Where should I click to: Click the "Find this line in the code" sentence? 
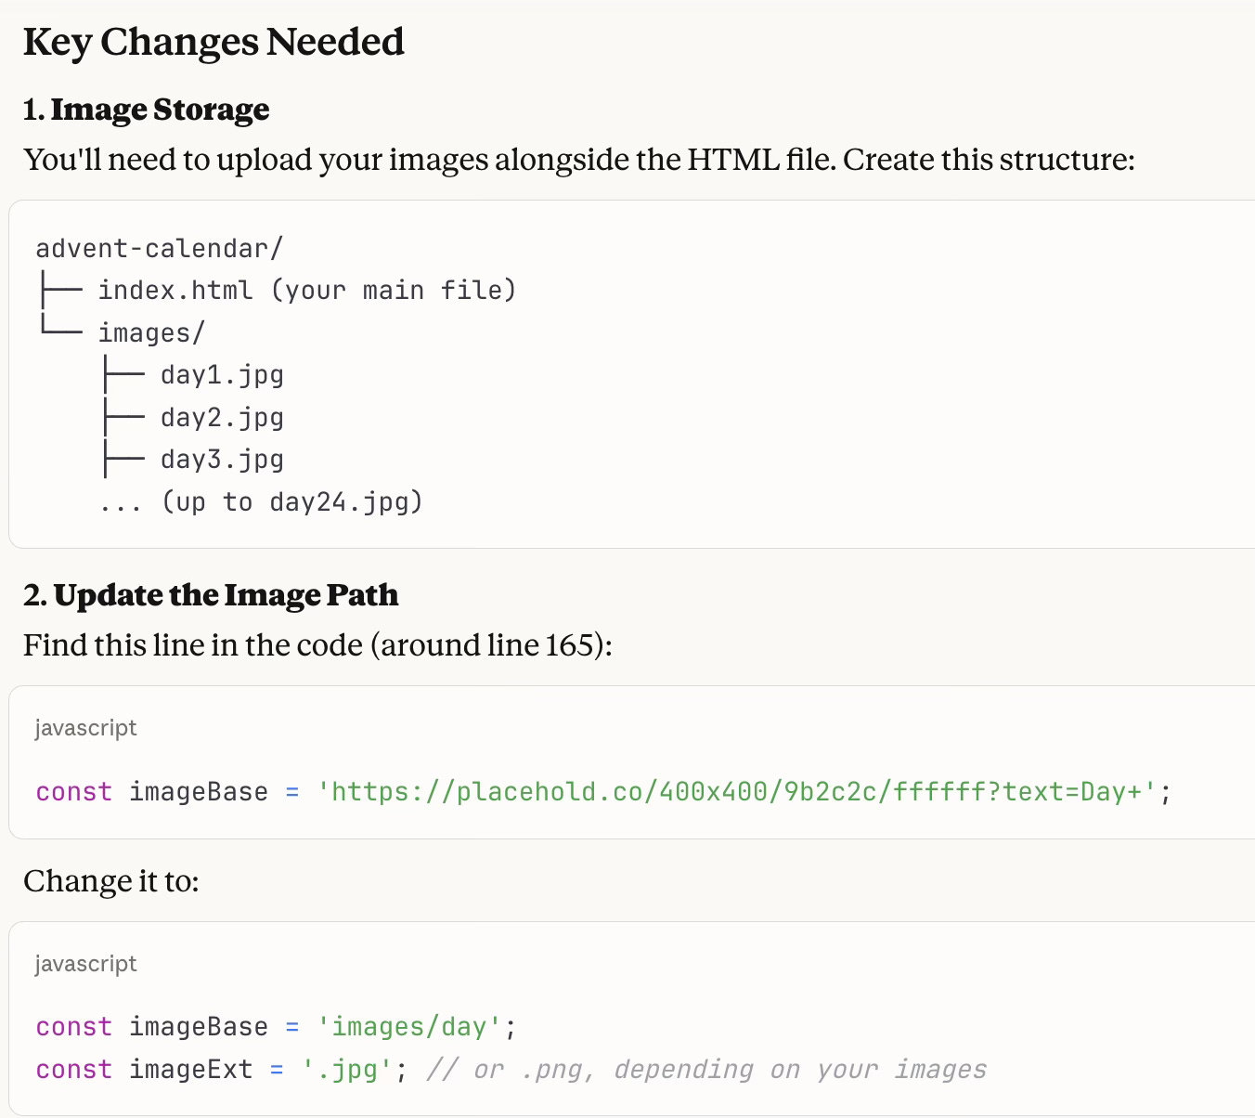pyautogui.click(x=317, y=644)
